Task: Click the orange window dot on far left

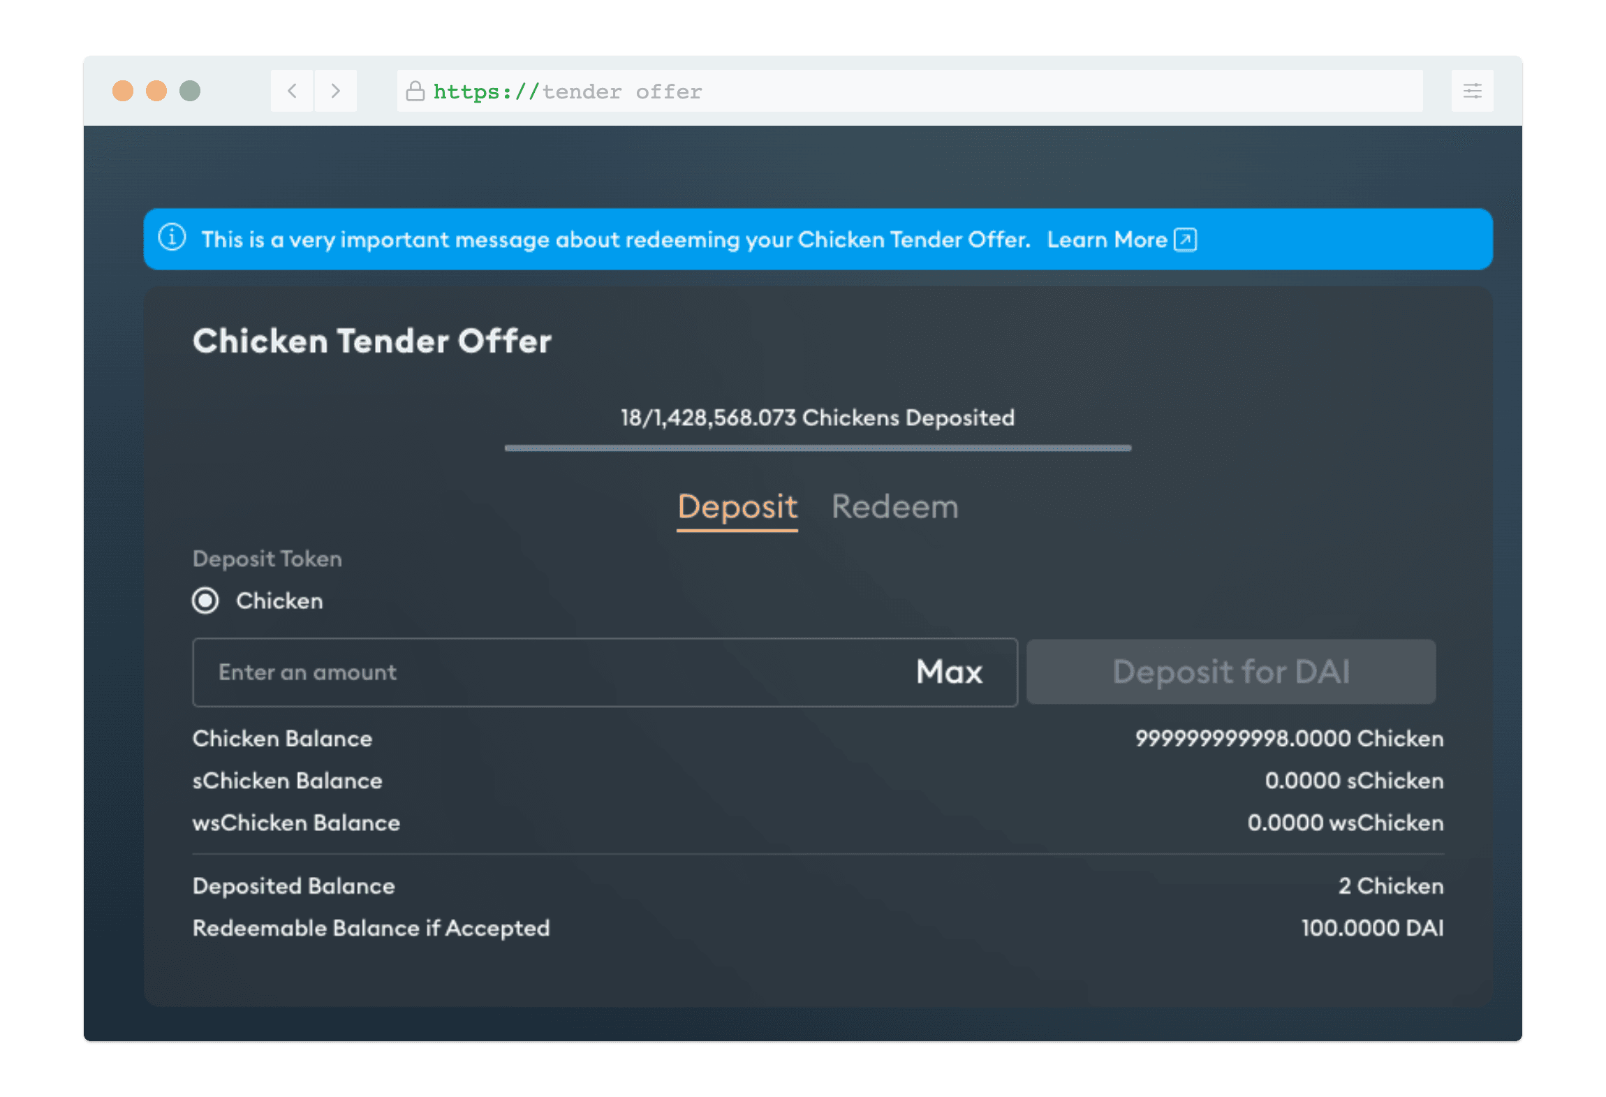Action: coord(123,91)
